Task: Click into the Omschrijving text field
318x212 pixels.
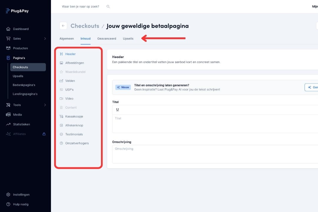Action: [215, 154]
